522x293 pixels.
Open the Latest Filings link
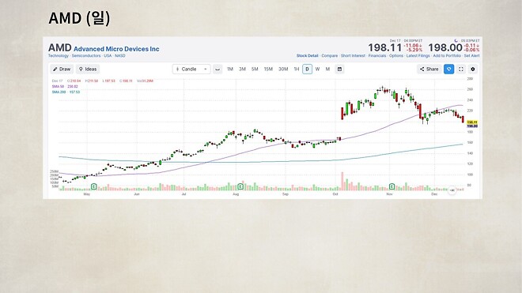tap(418, 56)
